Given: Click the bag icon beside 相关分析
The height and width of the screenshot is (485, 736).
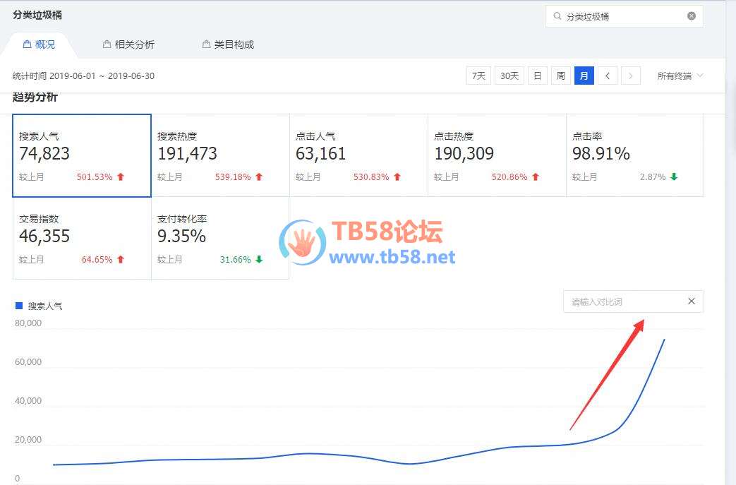Looking at the screenshot, I should click(x=107, y=44).
